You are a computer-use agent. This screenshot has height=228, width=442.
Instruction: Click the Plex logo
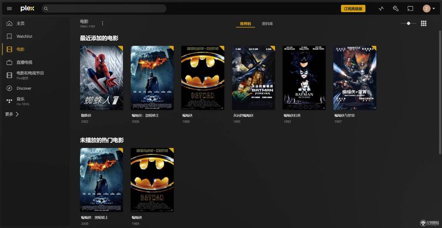(27, 8)
